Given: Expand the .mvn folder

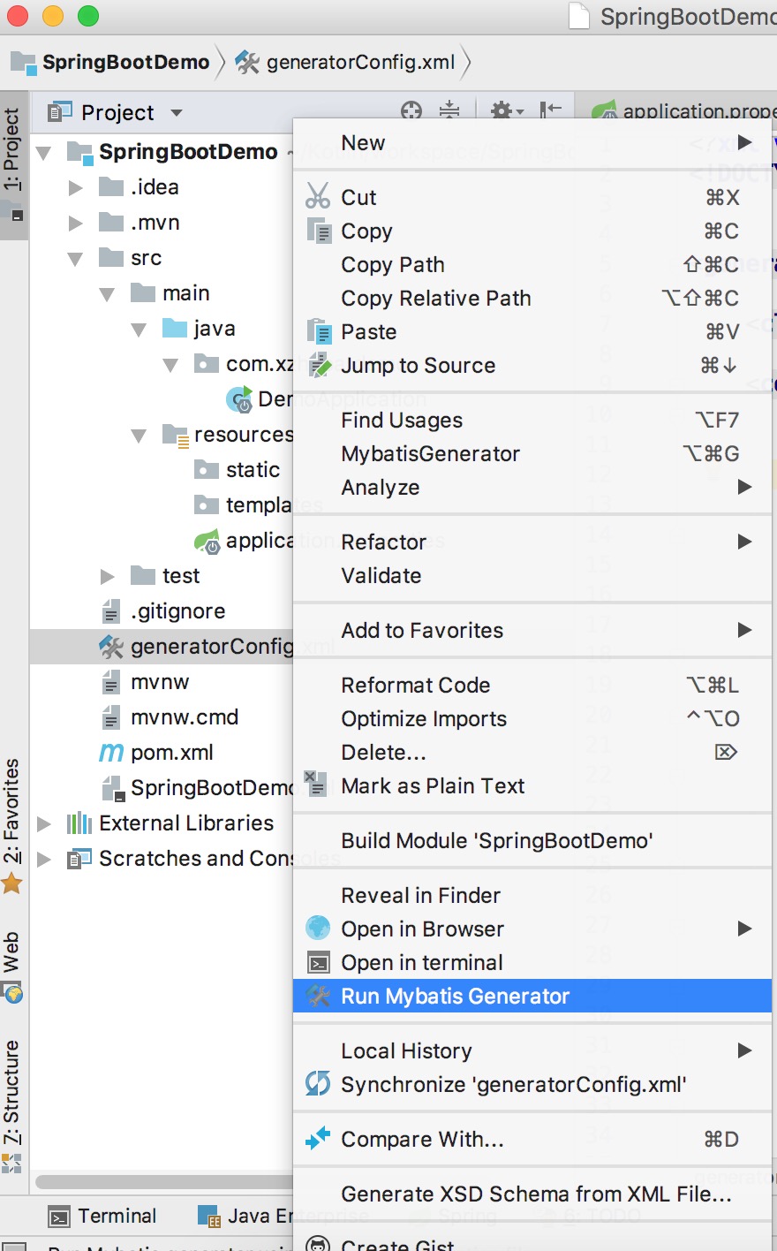Looking at the screenshot, I should click(x=76, y=223).
